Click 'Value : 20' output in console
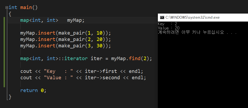This screenshot has height=108, width=248. click(169, 28)
